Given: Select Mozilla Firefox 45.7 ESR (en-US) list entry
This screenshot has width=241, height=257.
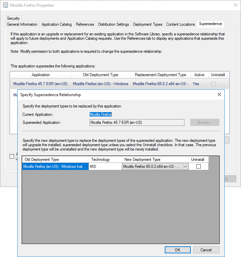Looking at the screenshot, I should pyautogui.click(x=40, y=84).
